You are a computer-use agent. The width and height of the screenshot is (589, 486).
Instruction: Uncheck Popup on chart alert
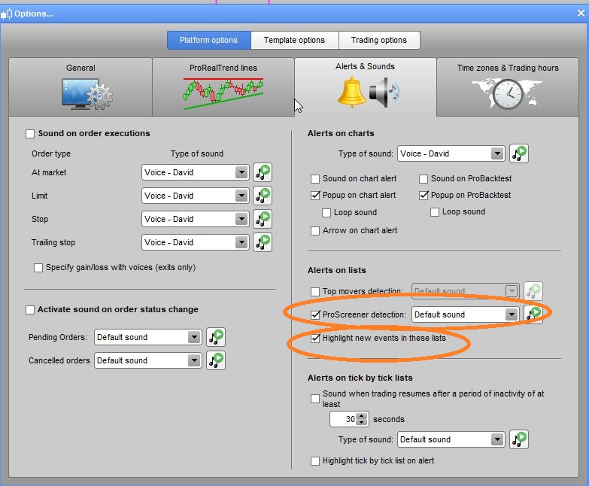pos(315,196)
